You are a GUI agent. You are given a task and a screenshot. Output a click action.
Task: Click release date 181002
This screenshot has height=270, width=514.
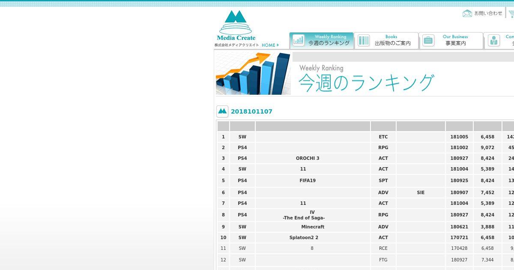[x=459, y=147]
